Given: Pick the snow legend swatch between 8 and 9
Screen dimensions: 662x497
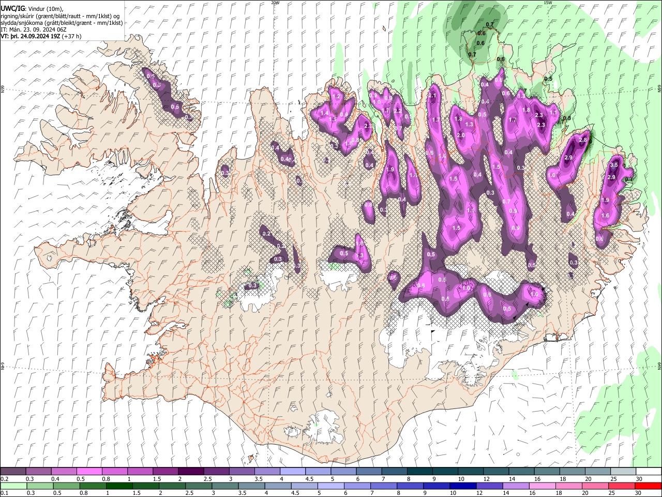Looking at the screenshot, I should click(x=420, y=471).
